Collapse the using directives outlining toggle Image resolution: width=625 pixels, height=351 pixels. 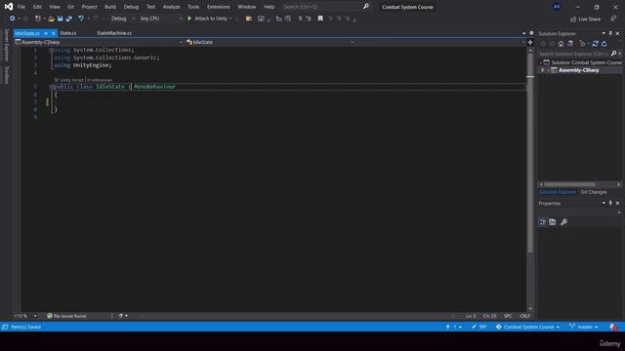(52, 50)
